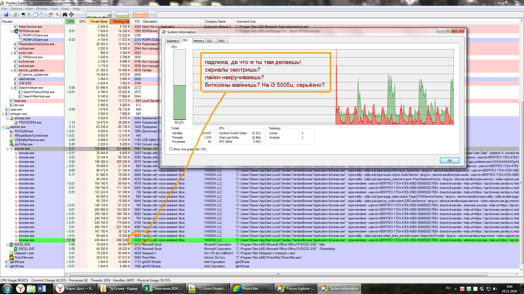
Task: Click the yellow commit mini graph in toolbar
Action: coord(122,15)
